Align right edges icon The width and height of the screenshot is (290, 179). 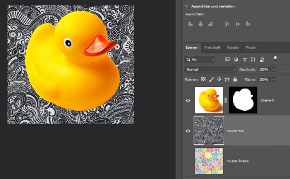tap(211, 24)
